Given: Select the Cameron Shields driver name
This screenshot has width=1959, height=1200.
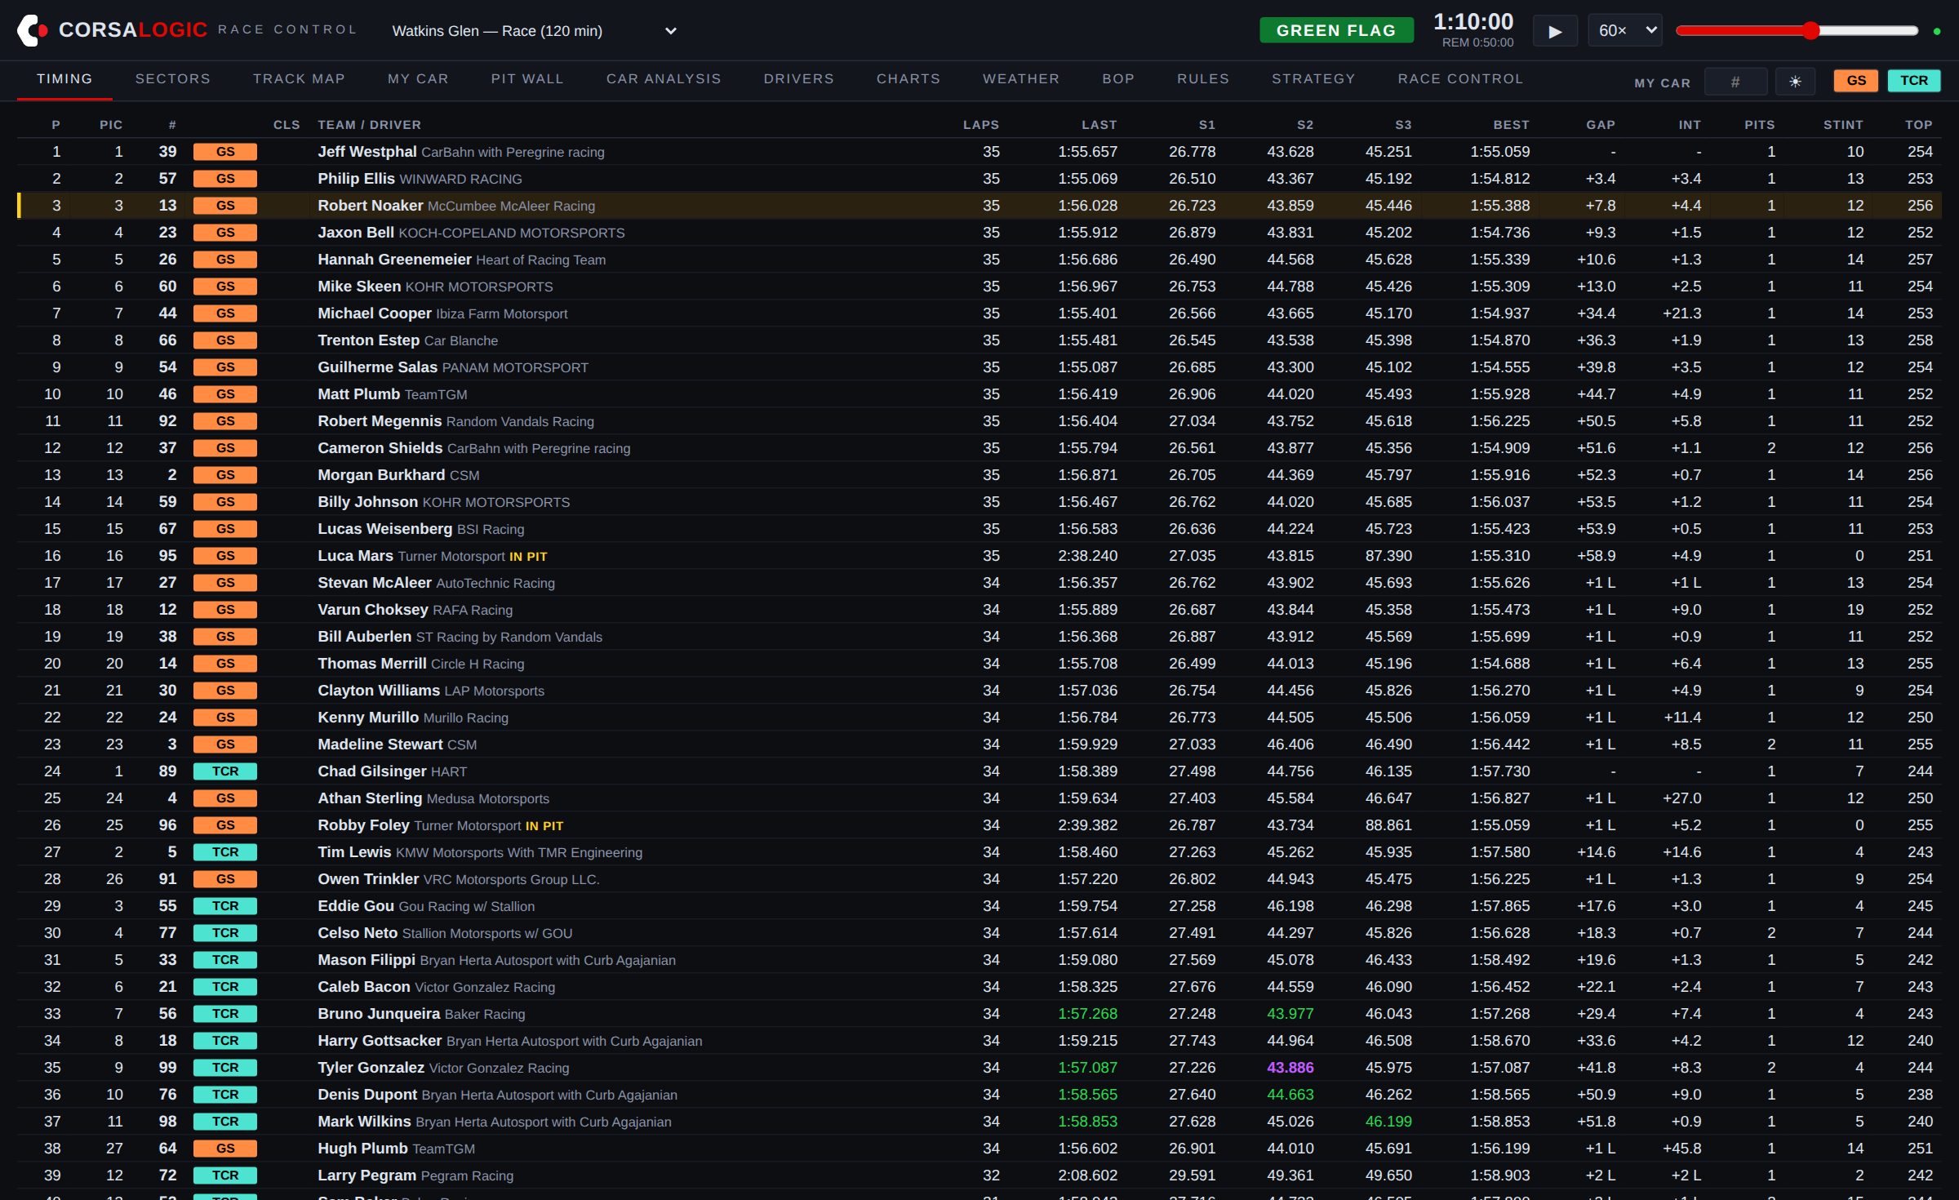Looking at the screenshot, I should (x=380, y=448).
